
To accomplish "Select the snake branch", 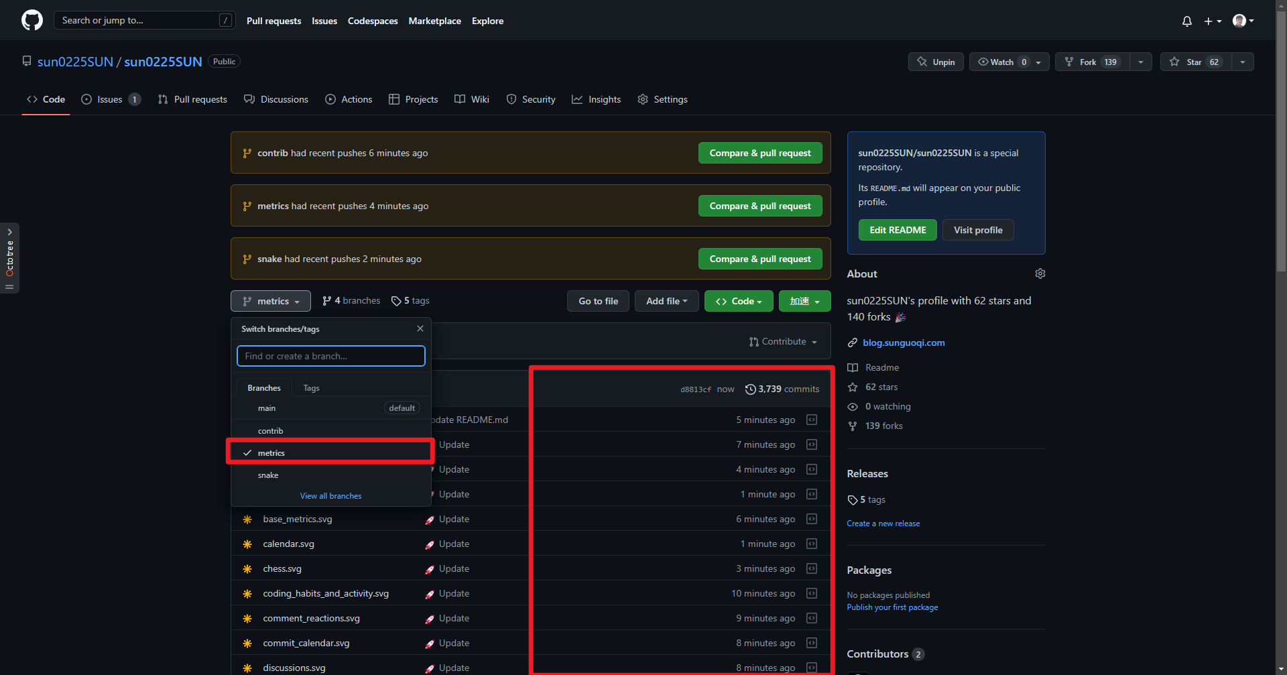I will pyautogui.click(x=331, y=475).
